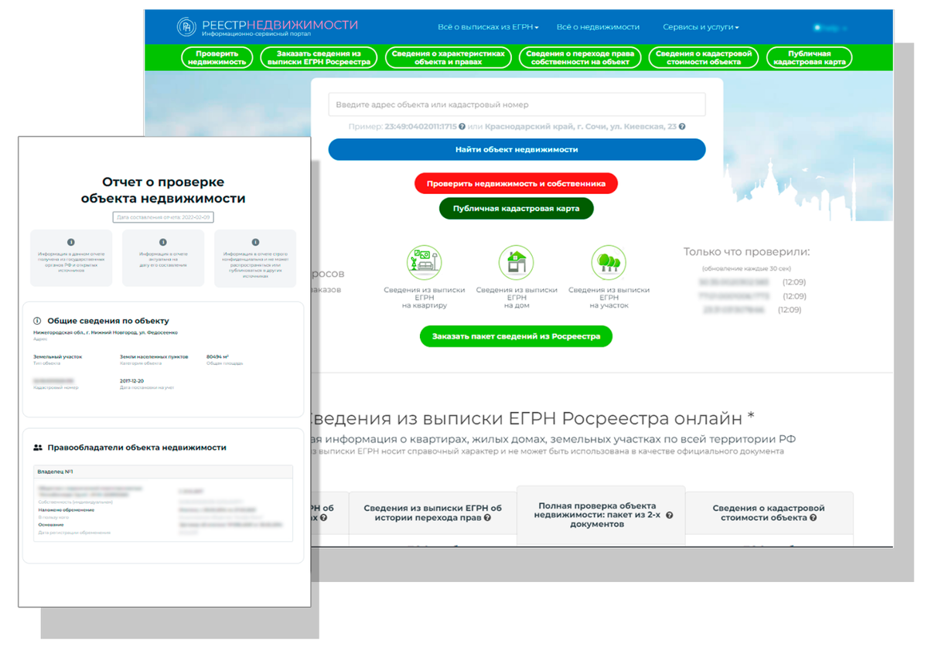Click Нижний Новгород address in report
This screenshot has width=928, height=650.
[x=105, y=333]
